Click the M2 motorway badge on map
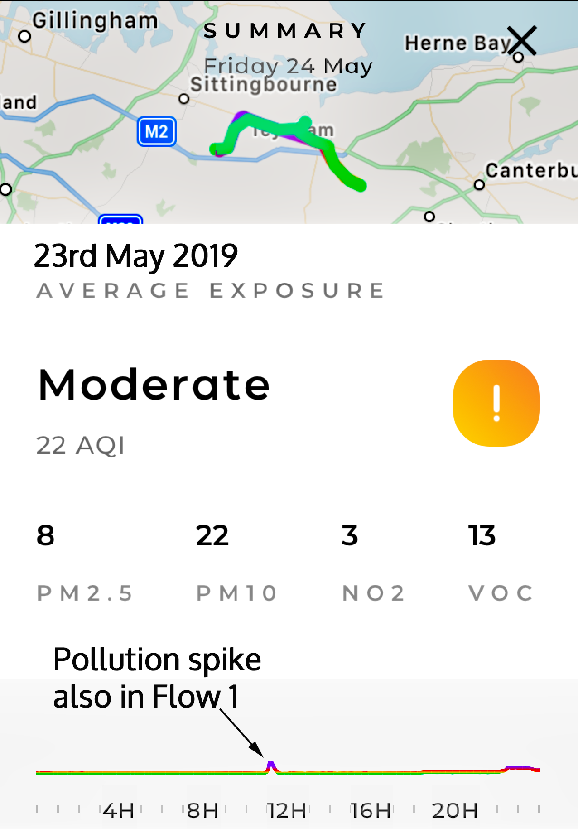Screen dimensions: 578x833 coord(156,132)
